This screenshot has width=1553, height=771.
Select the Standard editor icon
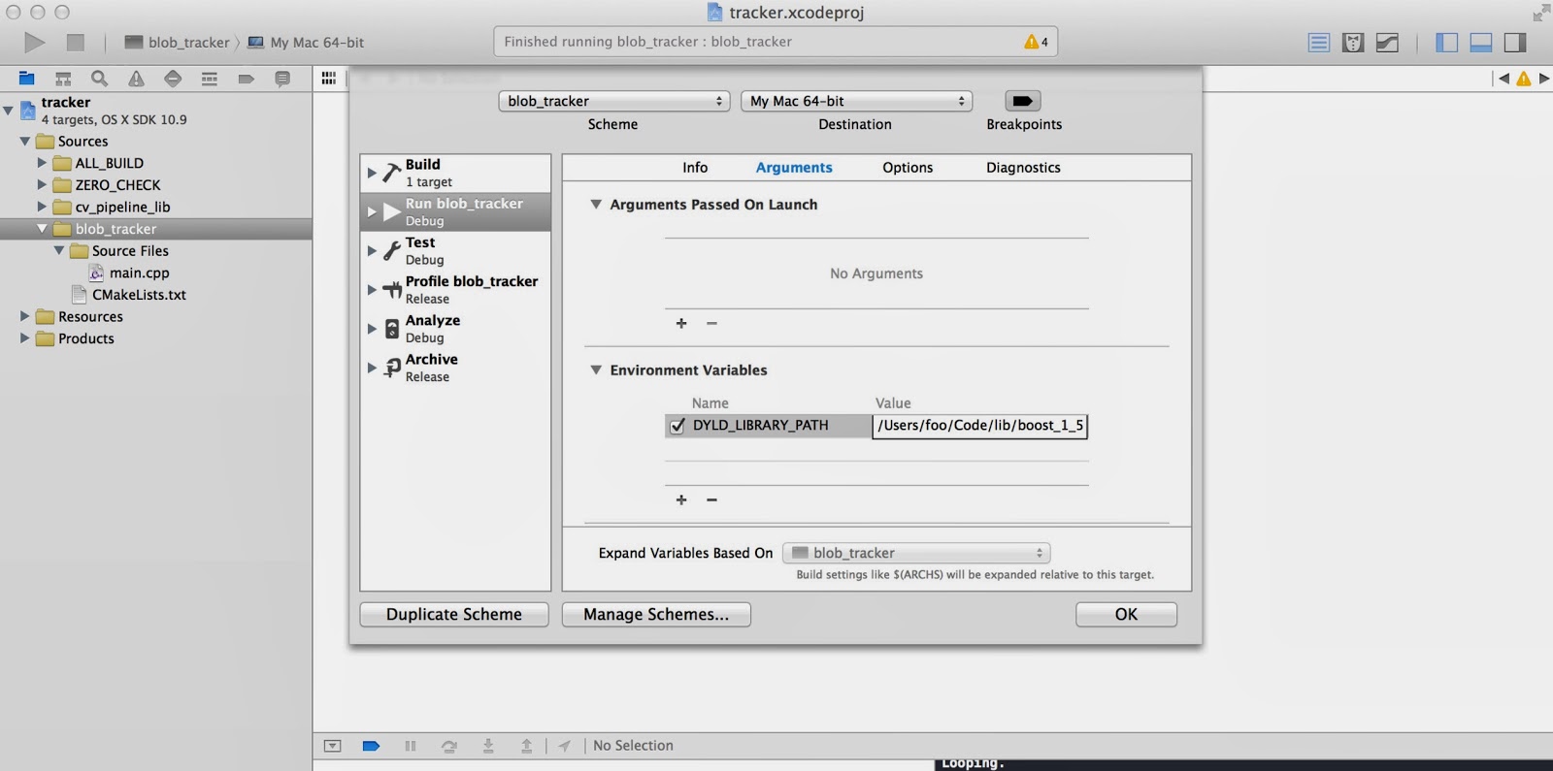[1318, 42]
